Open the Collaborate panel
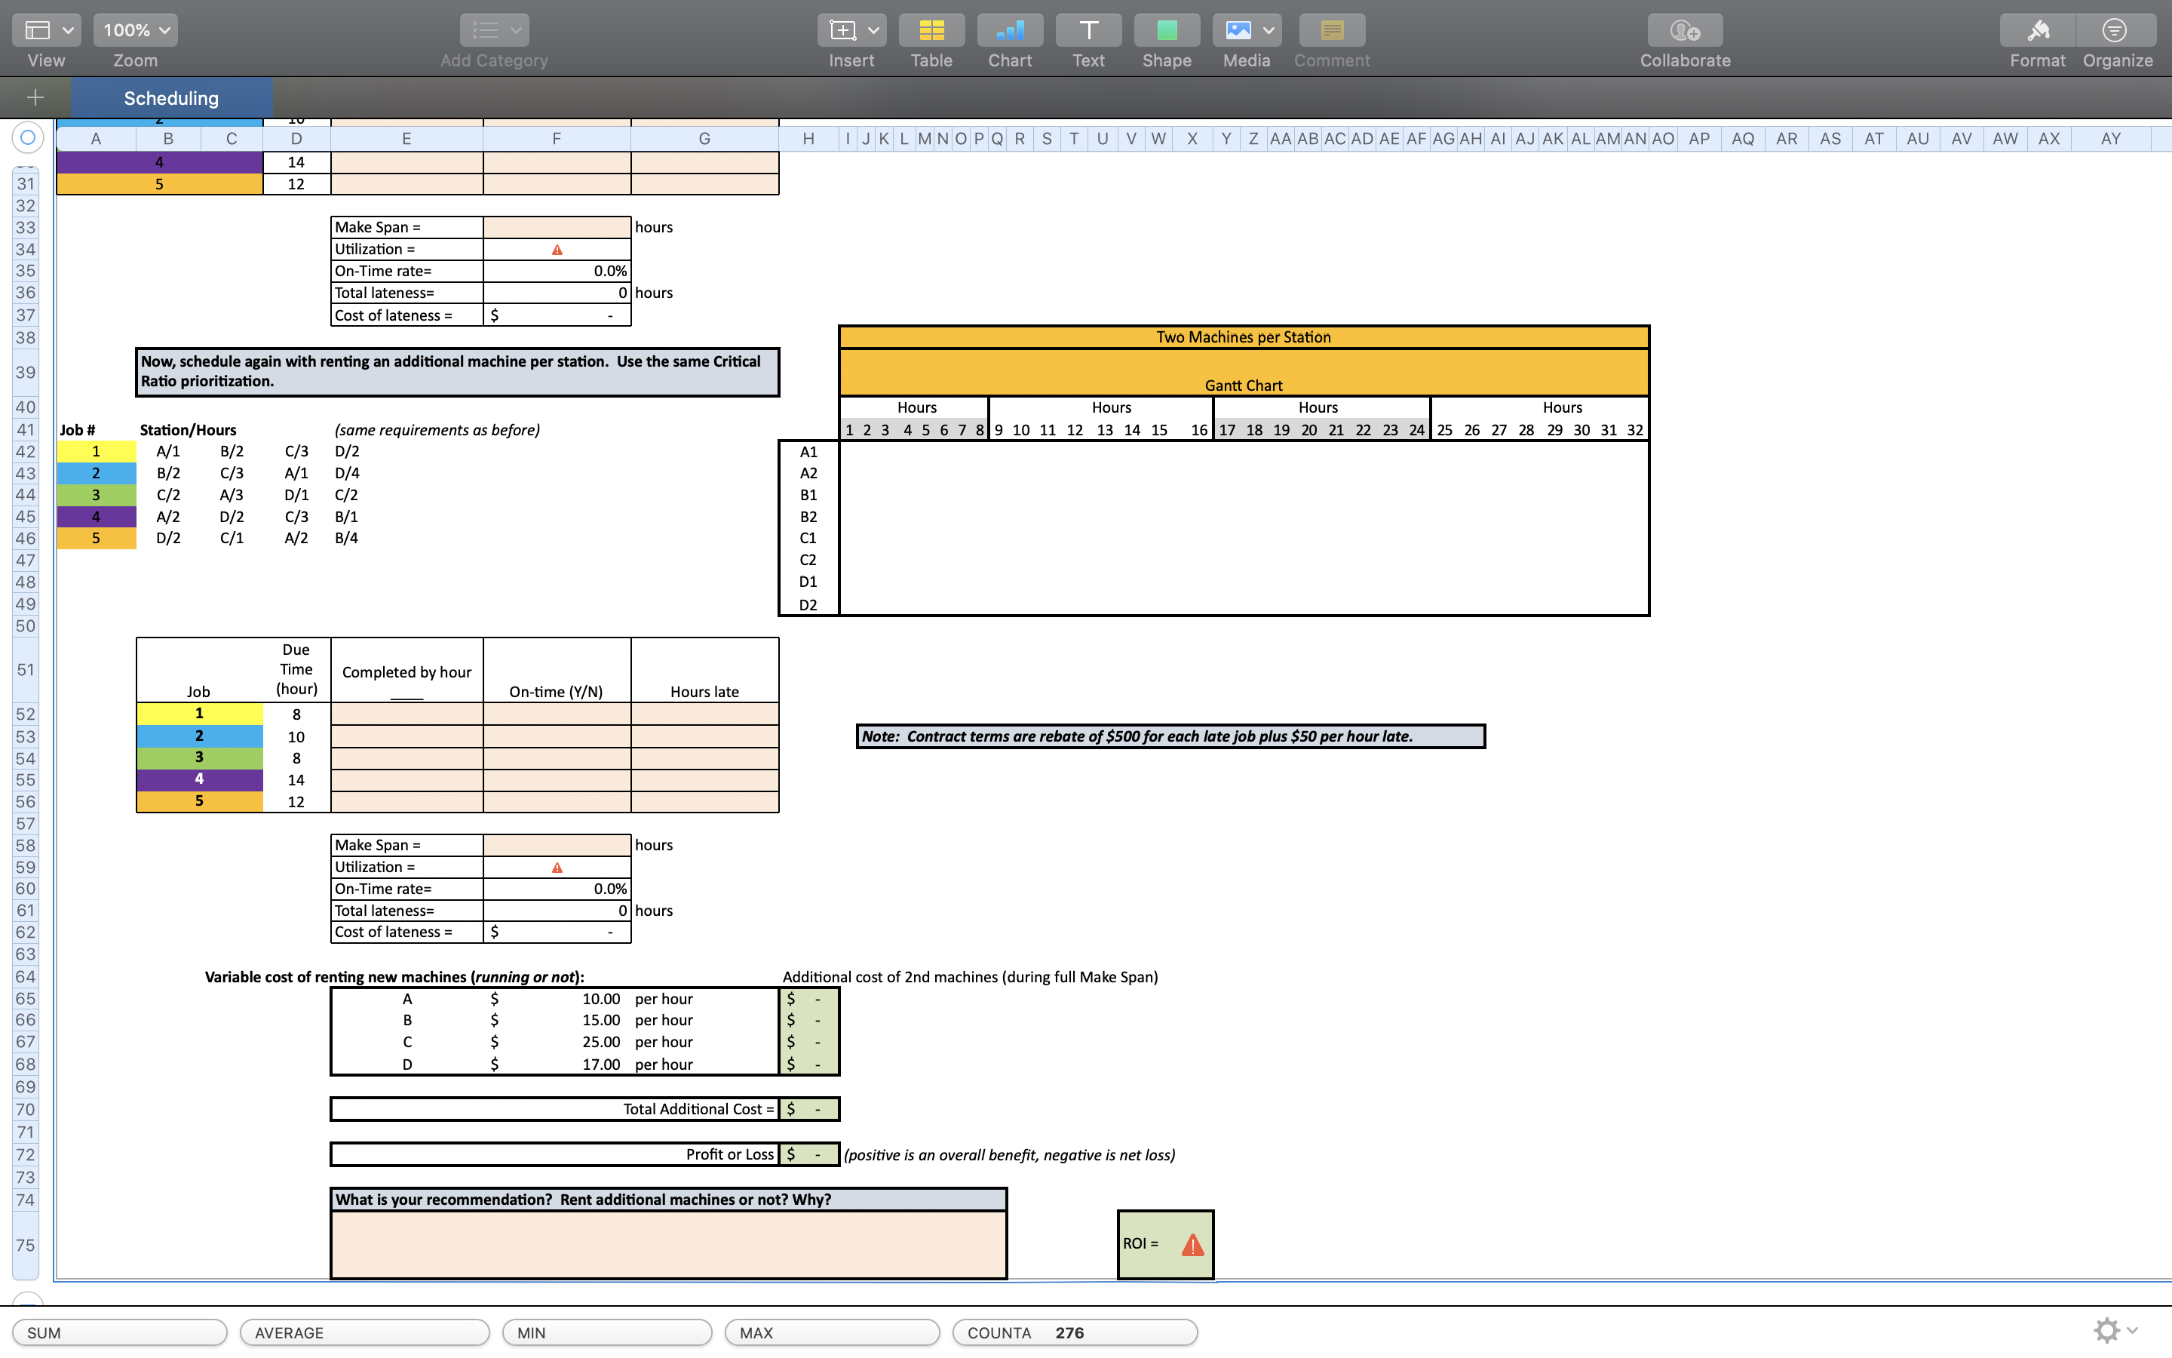The image size is (2172, 1358). tap(1685, 29)
